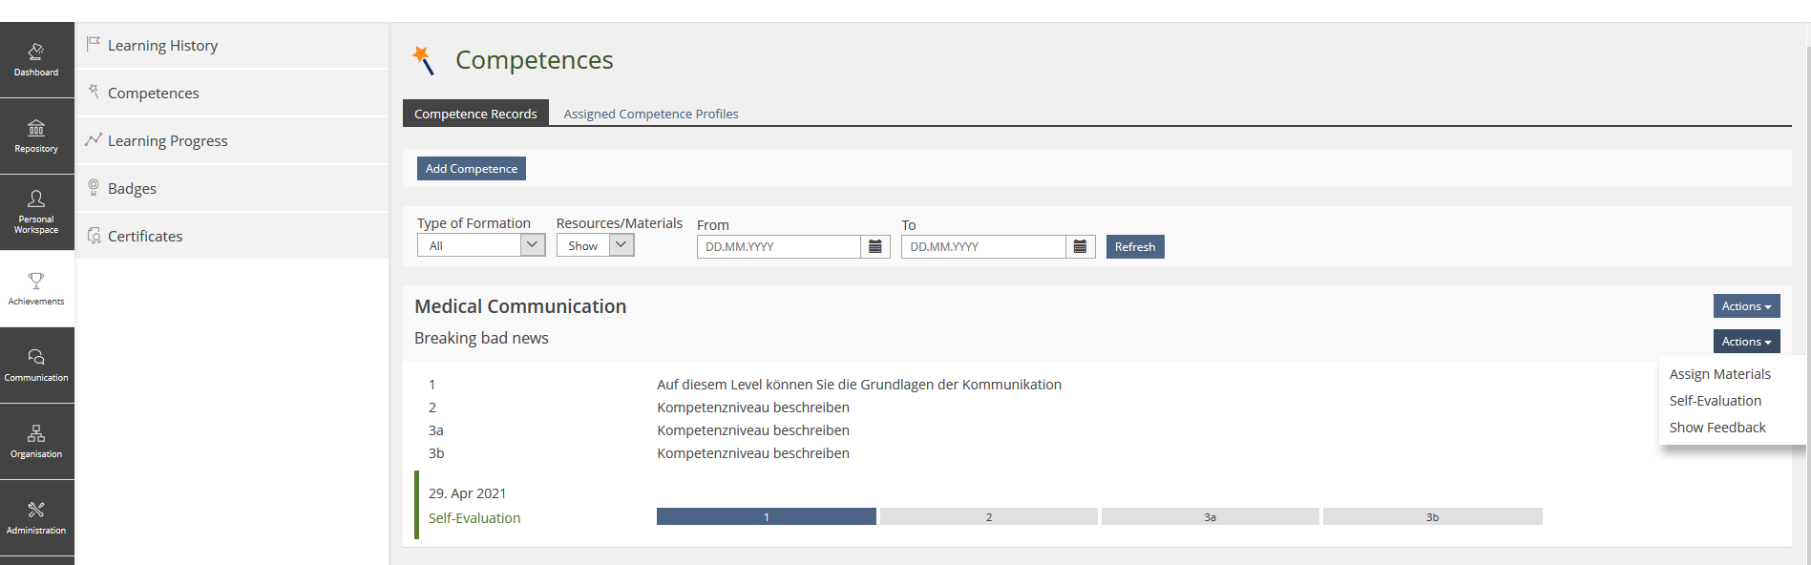
Task: Click the Refresh button
Action: coord(1134,247)
